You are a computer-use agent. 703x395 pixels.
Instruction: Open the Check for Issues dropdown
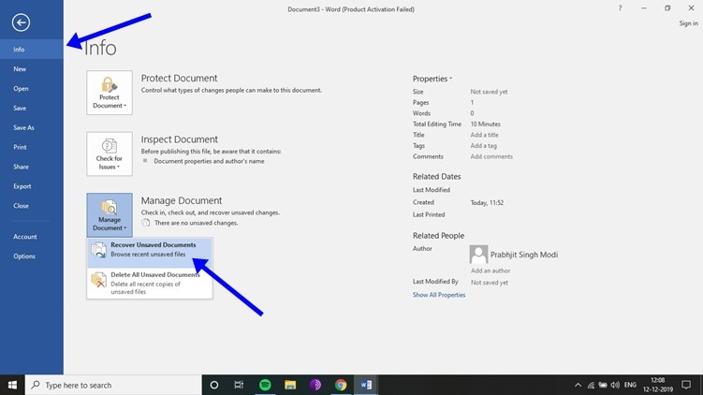click(x=110, y=154)
